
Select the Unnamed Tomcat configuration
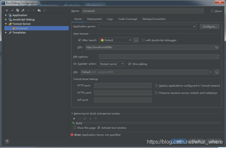point(37,28)
